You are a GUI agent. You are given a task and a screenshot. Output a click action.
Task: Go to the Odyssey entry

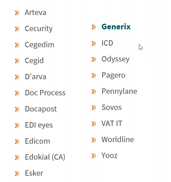click(116, 59)
